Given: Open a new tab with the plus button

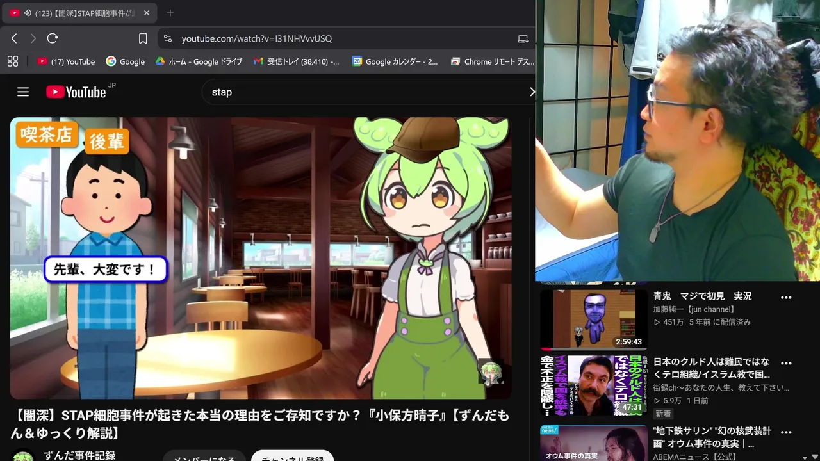Looking at the screenshot, I should (170, 13).
